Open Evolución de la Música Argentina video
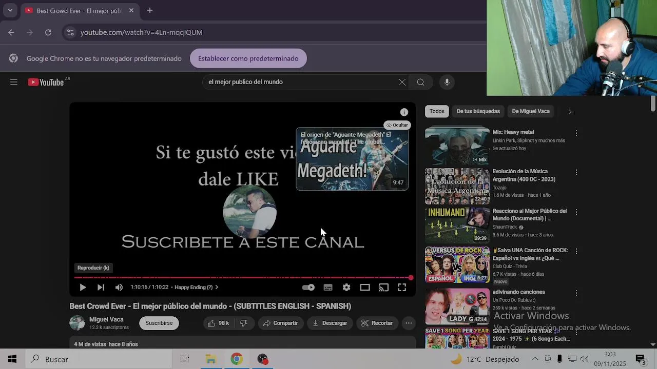Screen dimensions: 657x369 457,186
